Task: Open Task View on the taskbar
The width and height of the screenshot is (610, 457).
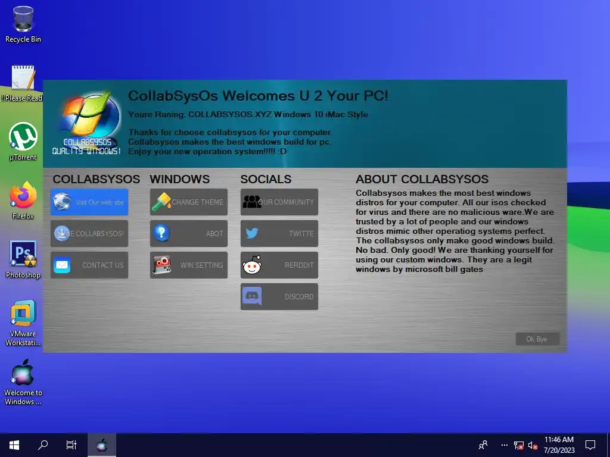Action: [x=71, y=445]
